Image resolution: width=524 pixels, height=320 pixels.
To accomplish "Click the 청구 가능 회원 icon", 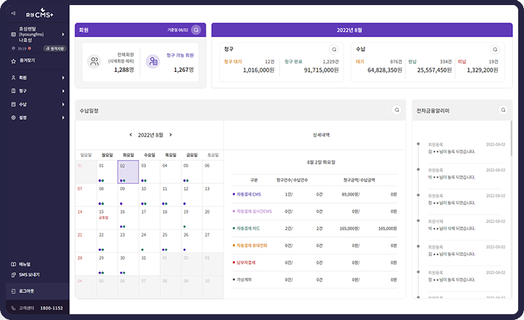I will 153,62.
